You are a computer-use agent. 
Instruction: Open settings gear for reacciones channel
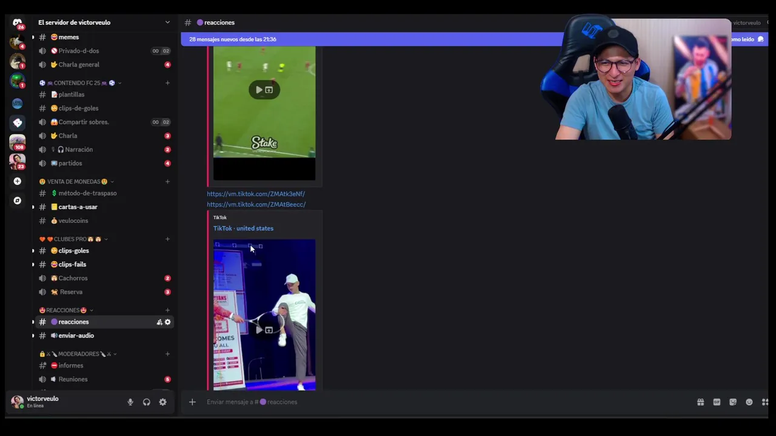(x=168, y=322)
